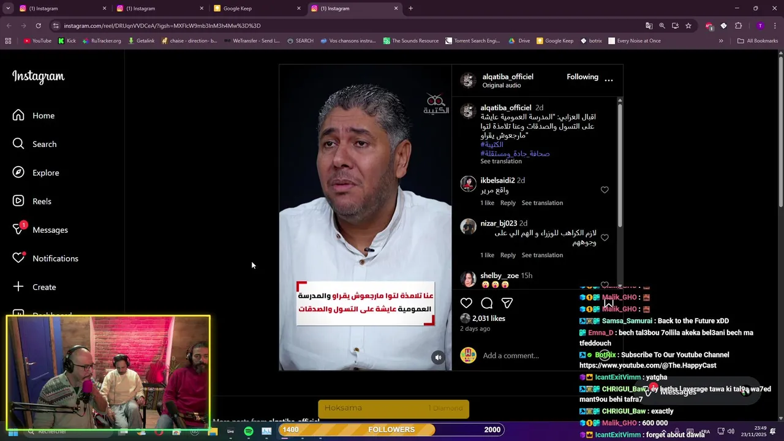784x441 pixels.
Task: Open alqatiba_officiel avatar in the post header
Action: (469, 80)
